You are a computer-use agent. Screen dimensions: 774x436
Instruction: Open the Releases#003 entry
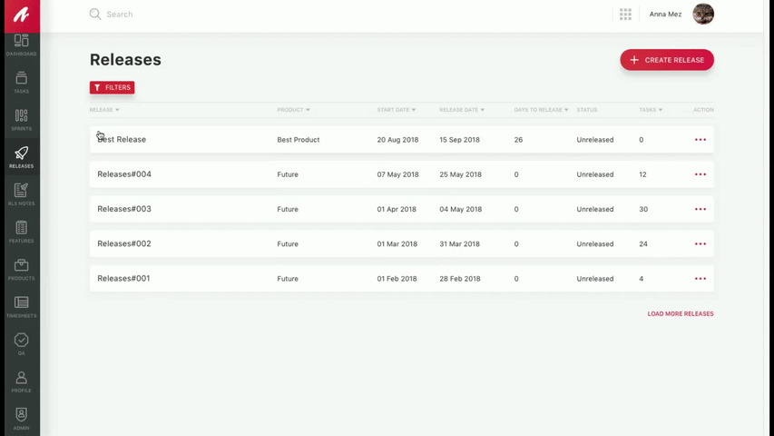[x=401, y=209]
